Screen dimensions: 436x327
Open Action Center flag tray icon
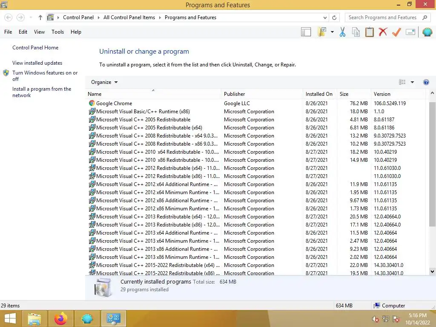point(396,319)
